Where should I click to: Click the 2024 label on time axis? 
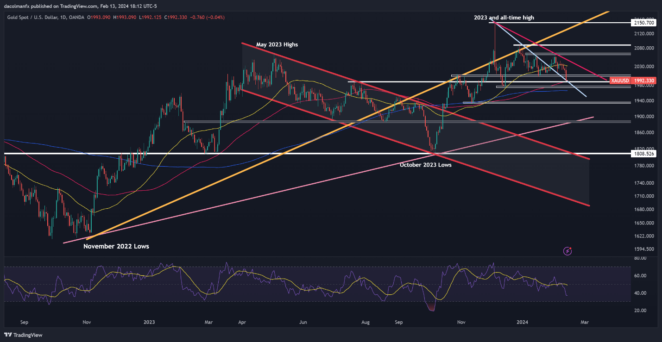(x=523, y=322)
